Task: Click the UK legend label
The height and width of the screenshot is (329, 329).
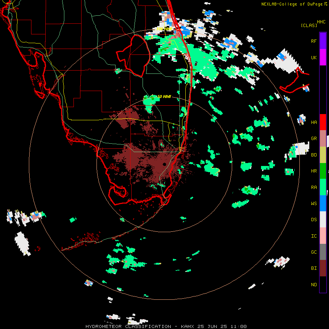Action: point(314,57)
